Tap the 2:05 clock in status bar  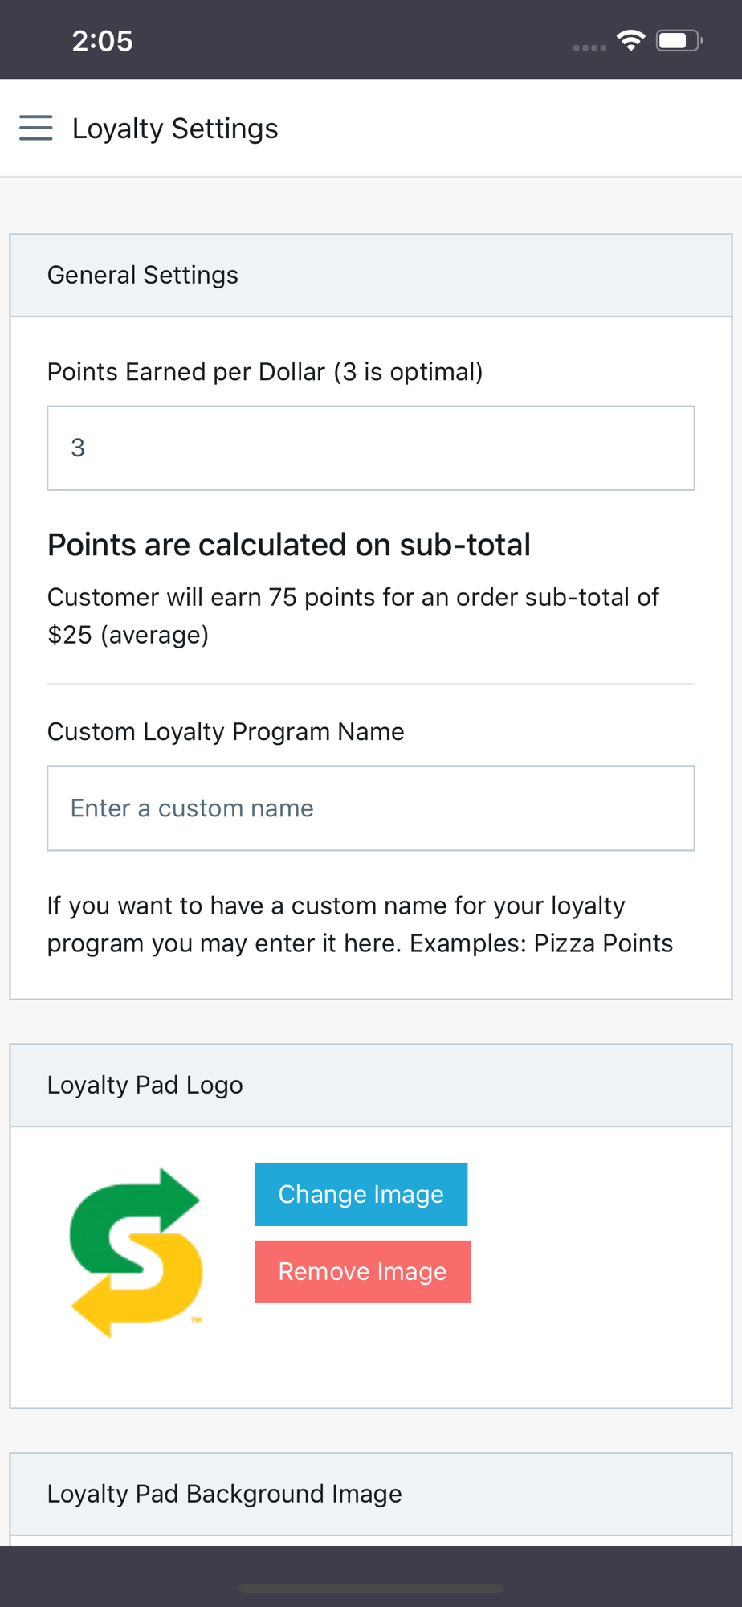tap(102, 41)
